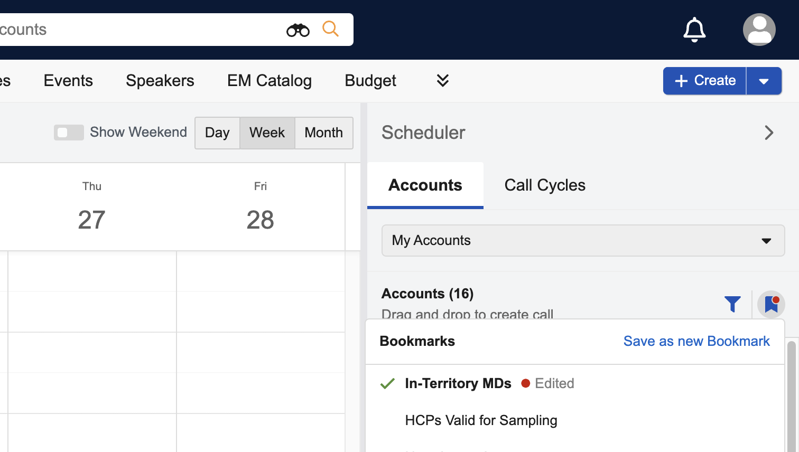
Task: Open the My Accounts dropdown
Action: coord(583,241)
